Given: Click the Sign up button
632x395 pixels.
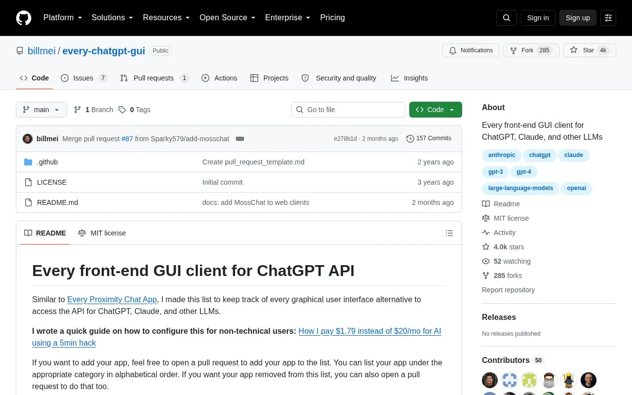Looking at the screenshot, I should pyautogui.click(x=578, y=18).
